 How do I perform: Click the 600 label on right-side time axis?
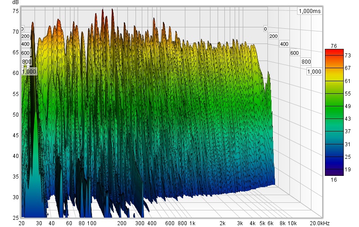294,53
